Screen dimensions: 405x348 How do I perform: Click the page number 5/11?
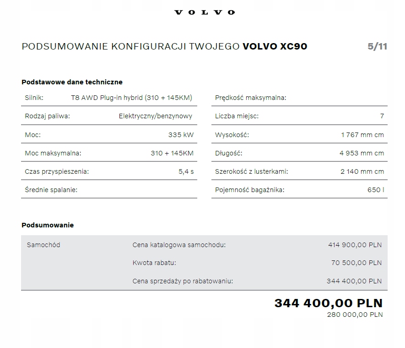click(377, 47)
